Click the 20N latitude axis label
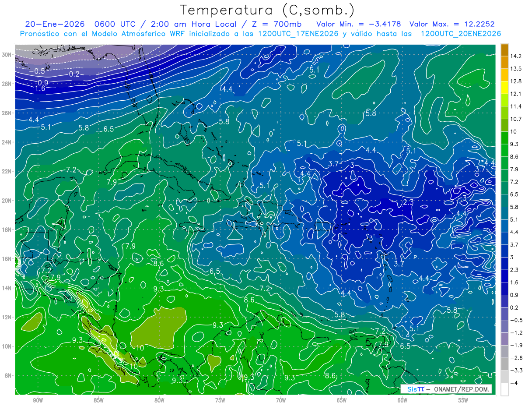This screenshot has width=525, height=406. [x=7, y=201]
